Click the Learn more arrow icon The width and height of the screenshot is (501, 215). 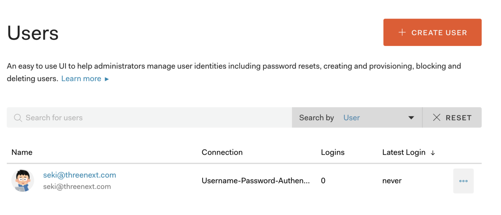coord(107,79)
